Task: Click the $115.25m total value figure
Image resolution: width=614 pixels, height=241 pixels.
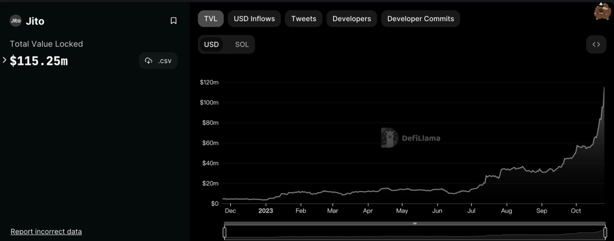Action: click(x=39, y=61)
